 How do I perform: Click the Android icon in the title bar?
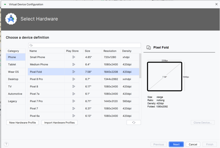[5, 4]
